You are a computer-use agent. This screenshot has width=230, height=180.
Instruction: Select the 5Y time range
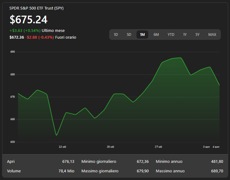pos(198,35)
